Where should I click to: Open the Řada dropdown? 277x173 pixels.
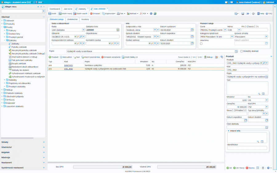pyautogui.click(x=83, y=30)
